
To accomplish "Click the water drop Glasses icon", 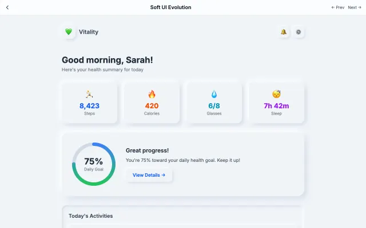I will pyautogui.click(x=214, y=94).
